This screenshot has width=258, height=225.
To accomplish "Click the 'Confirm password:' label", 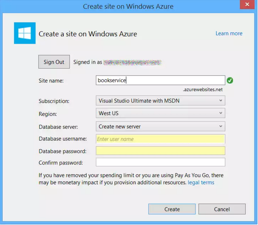I will coord(61,163).
